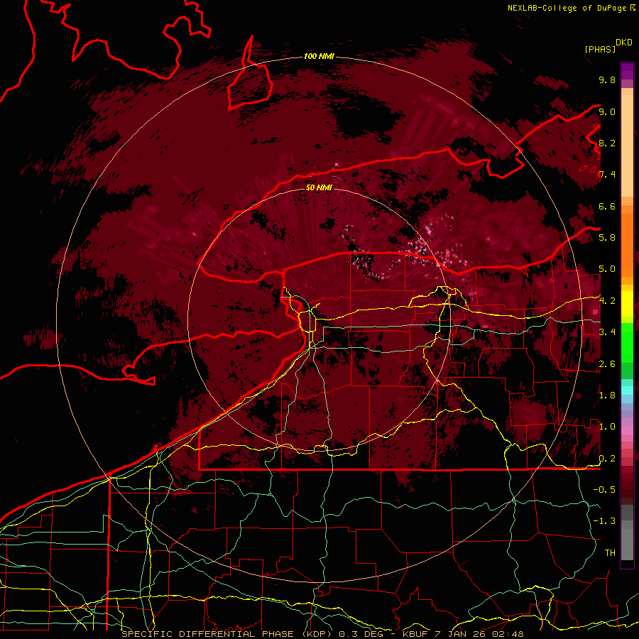Click the 7.4 scale value
This screenshot has width=639, height=639.
click(x=607, y=175)
